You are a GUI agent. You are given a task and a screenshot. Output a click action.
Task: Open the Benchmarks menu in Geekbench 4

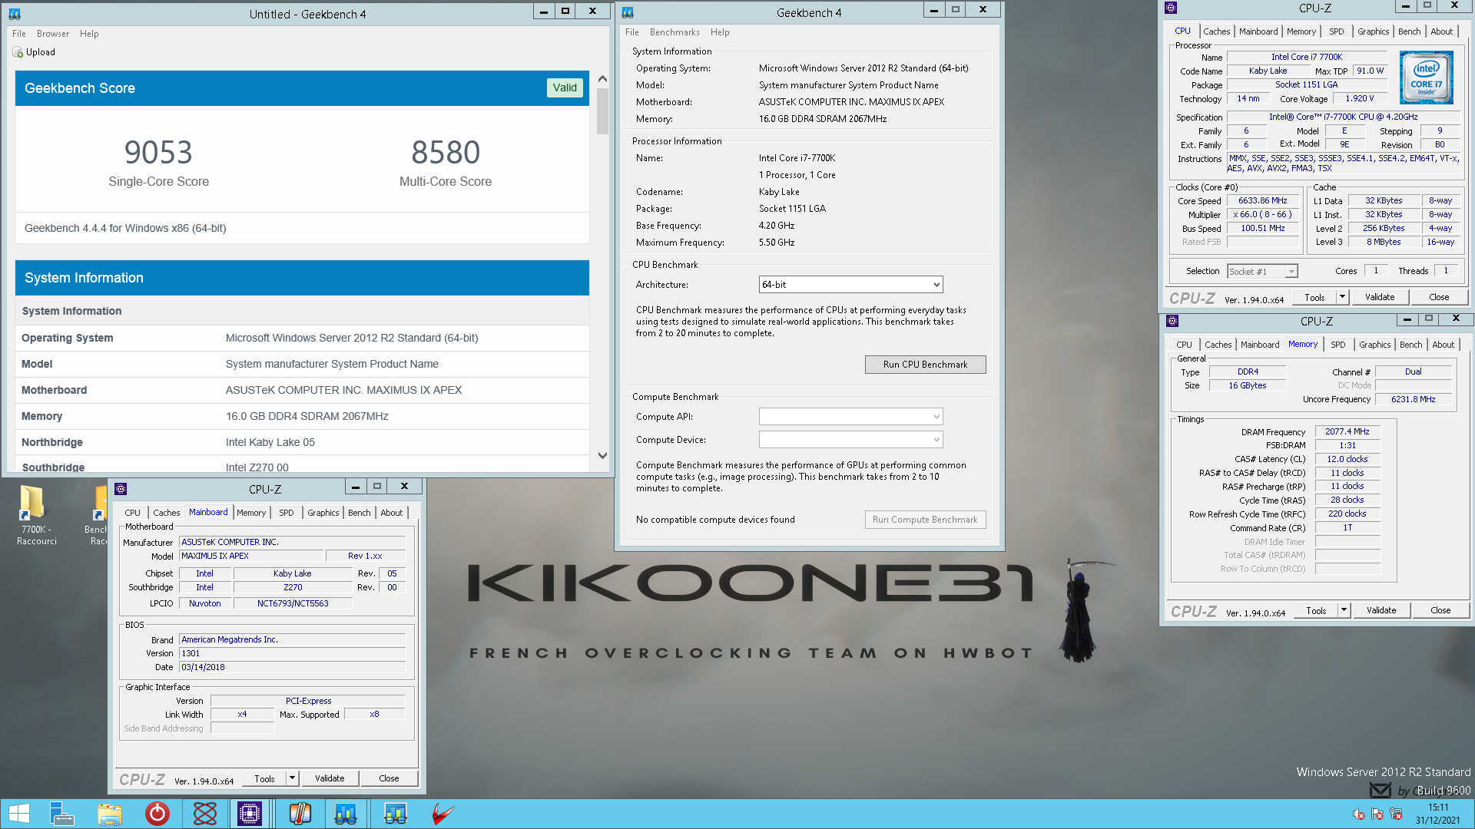pyautogui.click(x=675, y=32)
